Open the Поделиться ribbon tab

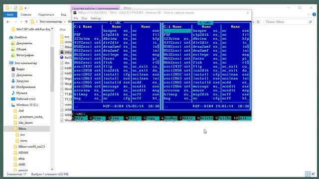tap(46, 14)
